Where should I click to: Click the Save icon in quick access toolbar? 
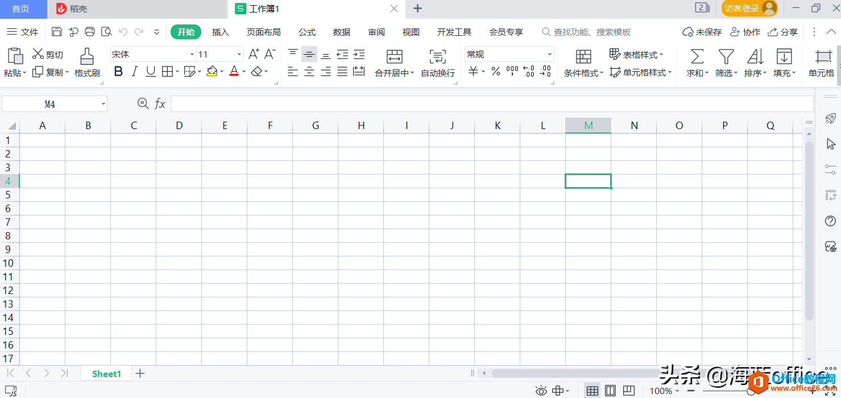point(57,32)
